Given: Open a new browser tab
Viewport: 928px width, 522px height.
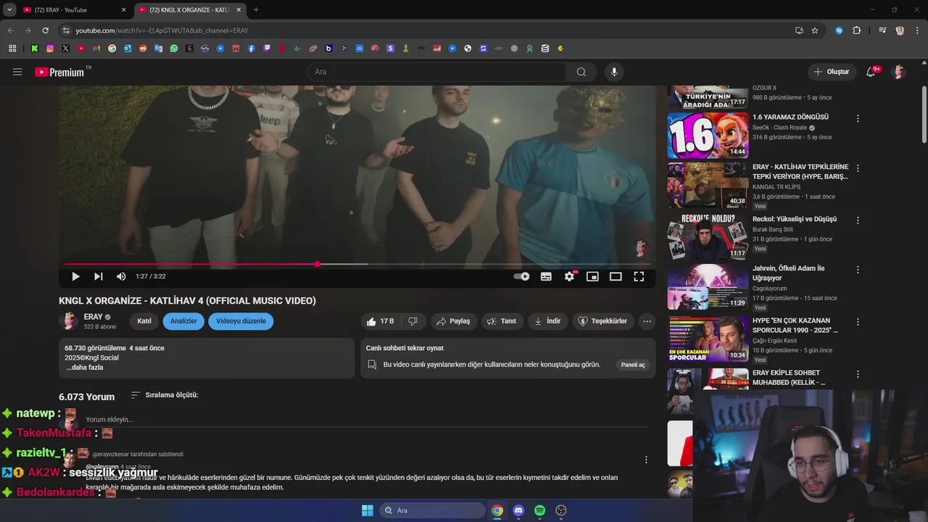Looking at the screenshot, I should click(256, 10).
